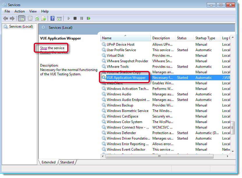Click the Netw log-on cell of Event Collector
This screenshot has height=178, width=242.
(226, 149)
